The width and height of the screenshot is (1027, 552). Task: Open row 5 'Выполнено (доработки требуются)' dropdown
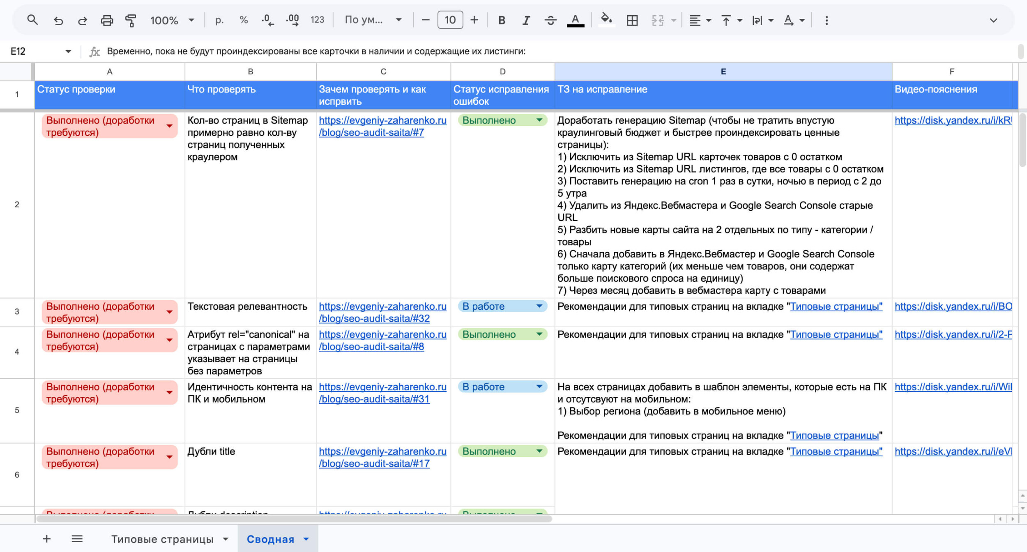169,393
